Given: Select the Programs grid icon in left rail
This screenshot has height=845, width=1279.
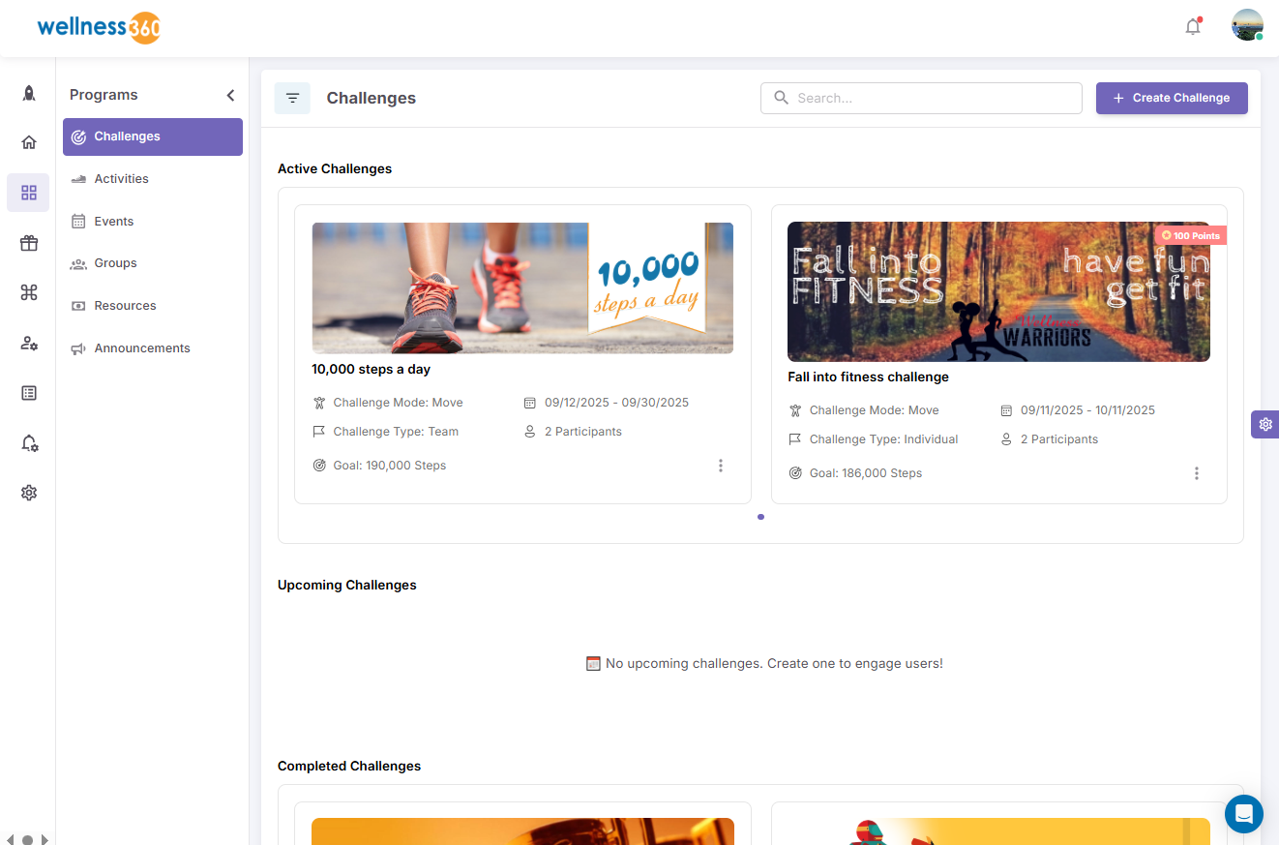Looking at the screenshot, I should (x=28, y=193).
